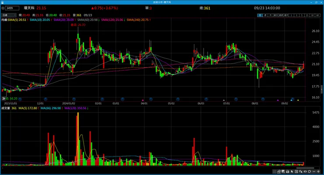Viewport: 324px width, 175px height.
Task: Click the circled month marker right of 06/03
Action: (206, 99)
